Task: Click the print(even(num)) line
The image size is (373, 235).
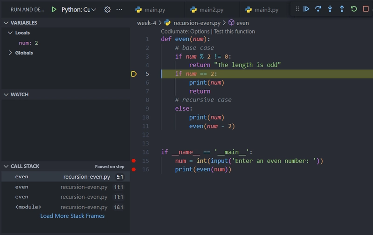Action: coord(203,169)
